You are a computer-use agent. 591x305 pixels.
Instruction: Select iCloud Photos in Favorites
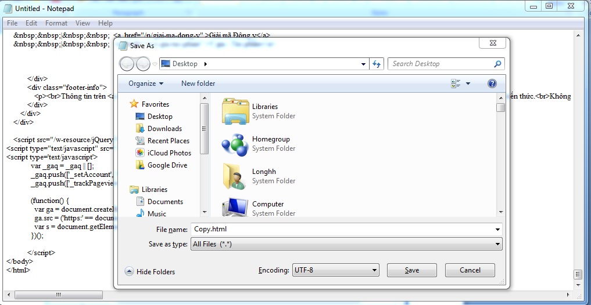tap(169, 153)
